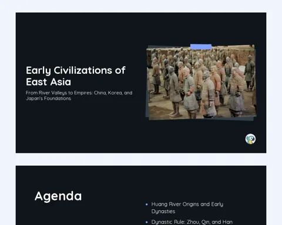Select the terracotta warriors photo
Image resolution: width=282 pixels, height=225 pixels.
coord(202,82)
